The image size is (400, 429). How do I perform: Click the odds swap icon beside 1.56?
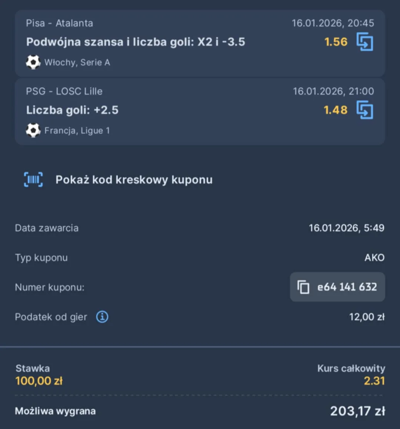[x=365, y=42]
